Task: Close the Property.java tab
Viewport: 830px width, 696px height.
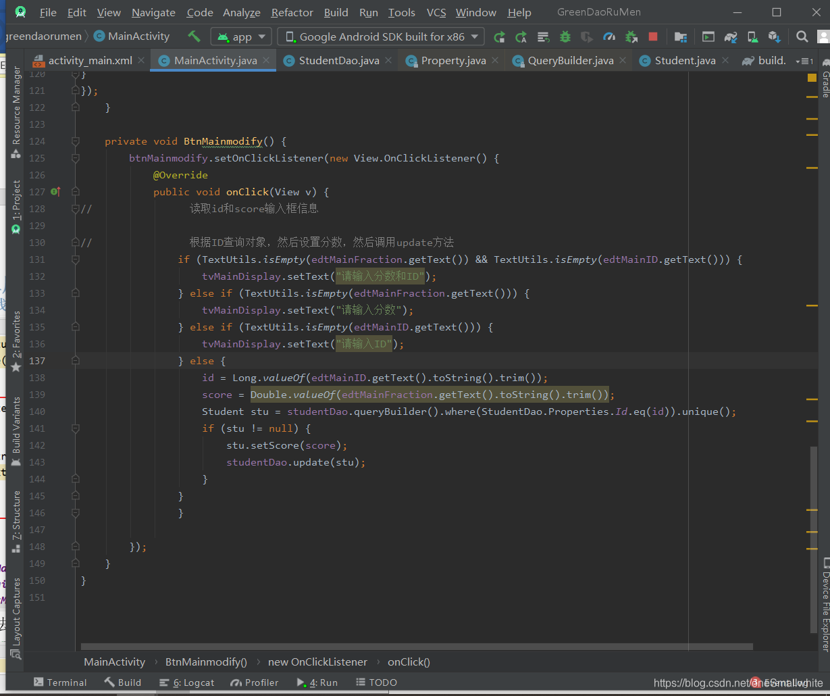Action: tap(495, 60)
